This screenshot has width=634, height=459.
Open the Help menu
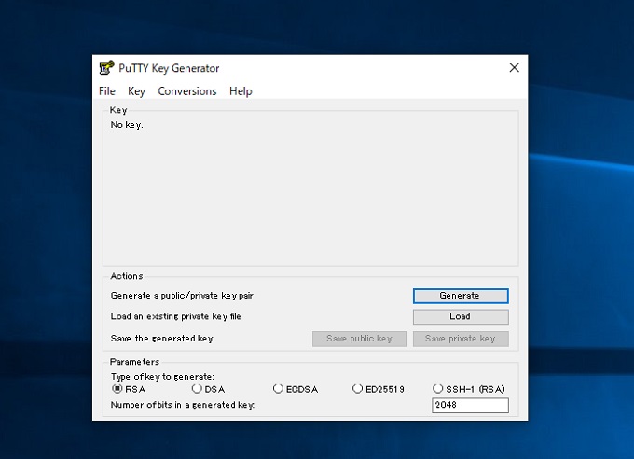point(241,91)
